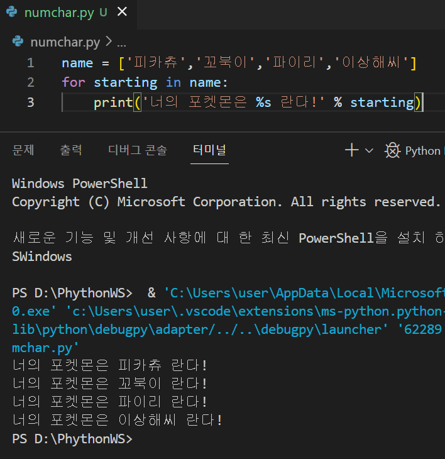This screenshot has height=459, width=445.
Task: Place the cursor on the 'for' keyword
Action: tap(74, 82)
